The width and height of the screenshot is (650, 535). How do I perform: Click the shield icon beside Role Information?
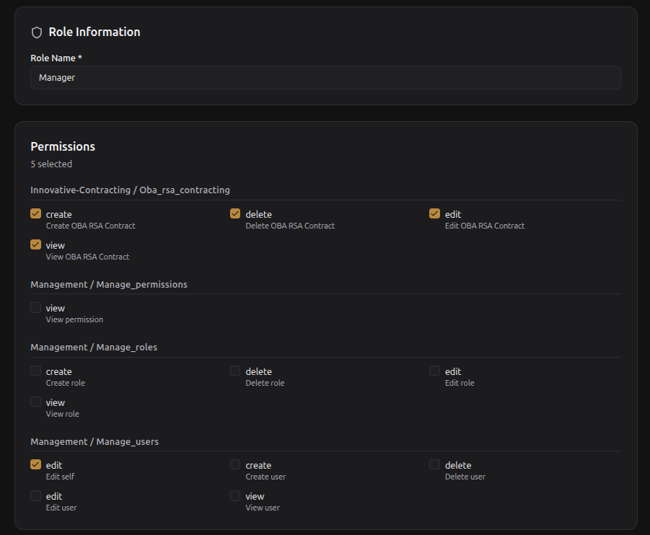[37, 32]
